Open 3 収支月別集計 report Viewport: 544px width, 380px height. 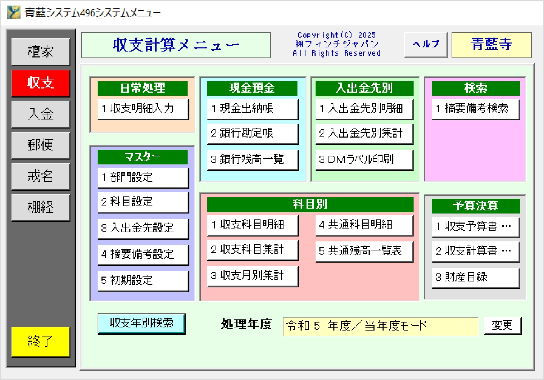click(252, 276)
